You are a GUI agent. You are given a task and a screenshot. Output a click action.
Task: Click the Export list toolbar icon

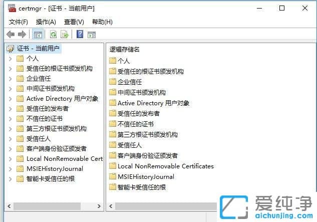(65, 35)
